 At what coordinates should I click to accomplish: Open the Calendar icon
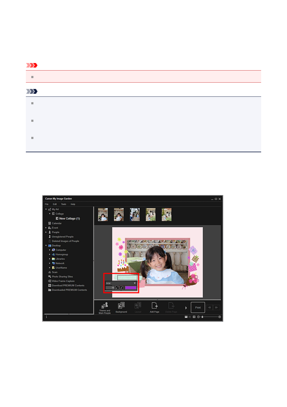click(50, 223)
